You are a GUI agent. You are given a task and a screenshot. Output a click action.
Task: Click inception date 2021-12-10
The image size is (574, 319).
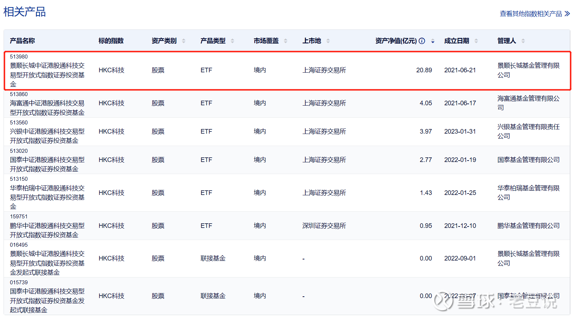click(460, 226)
